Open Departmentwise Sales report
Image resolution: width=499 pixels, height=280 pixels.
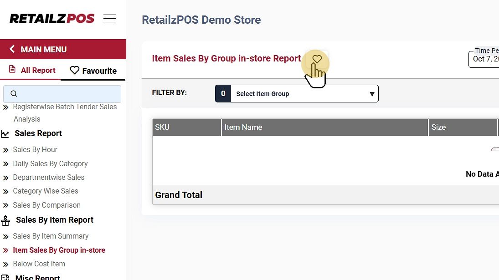tap(48, 177)
